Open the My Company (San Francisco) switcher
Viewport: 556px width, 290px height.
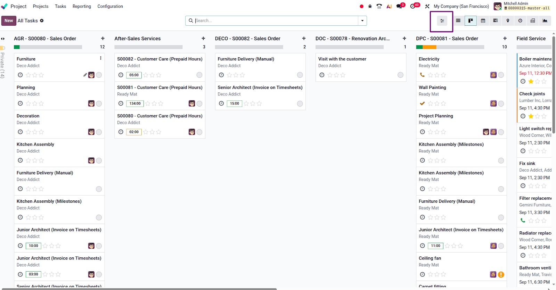[461, 6]
